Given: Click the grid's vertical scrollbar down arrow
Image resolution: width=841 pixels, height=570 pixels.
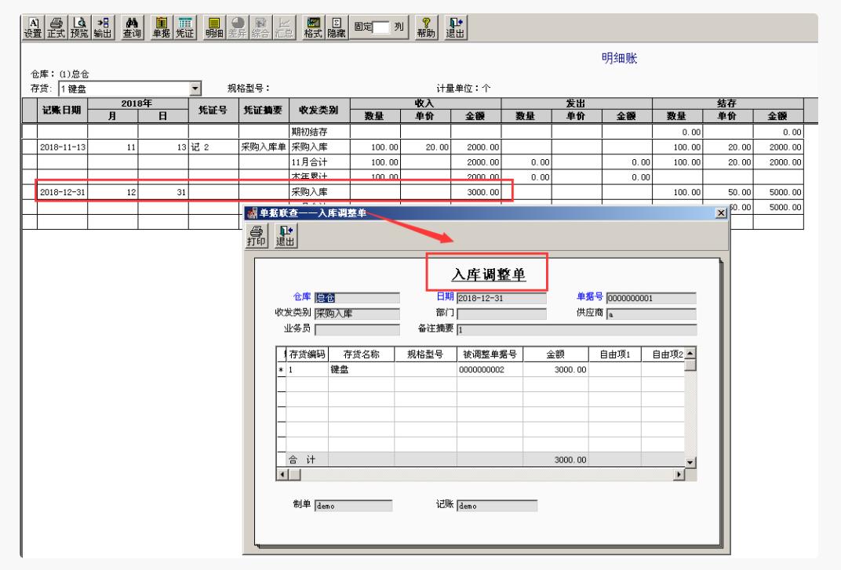Looking at the screenshot, I should point(691,463).
